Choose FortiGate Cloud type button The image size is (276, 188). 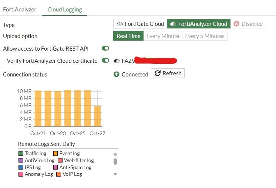[x=140, y=24]
